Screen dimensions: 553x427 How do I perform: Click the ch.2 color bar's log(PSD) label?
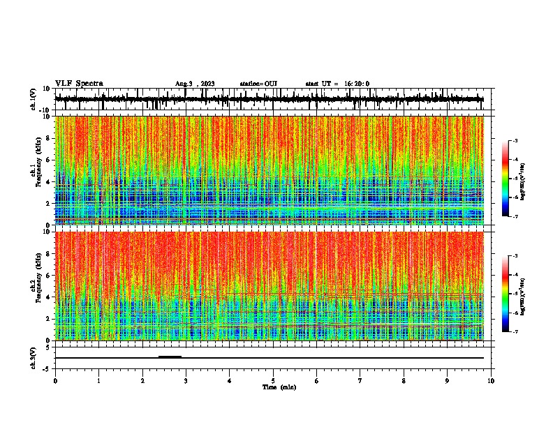(523, 297)
